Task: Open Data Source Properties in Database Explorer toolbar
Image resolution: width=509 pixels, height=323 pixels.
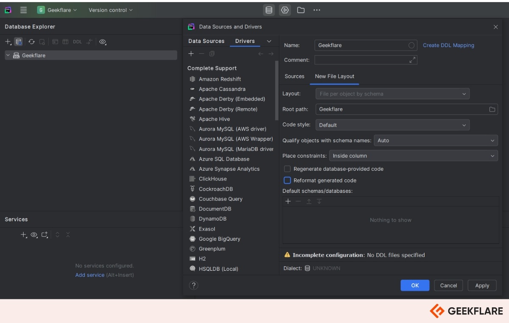Action: [19, 42]
